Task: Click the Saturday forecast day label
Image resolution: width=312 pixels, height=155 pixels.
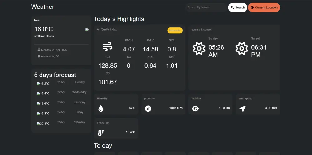Action: coord(79,122)
